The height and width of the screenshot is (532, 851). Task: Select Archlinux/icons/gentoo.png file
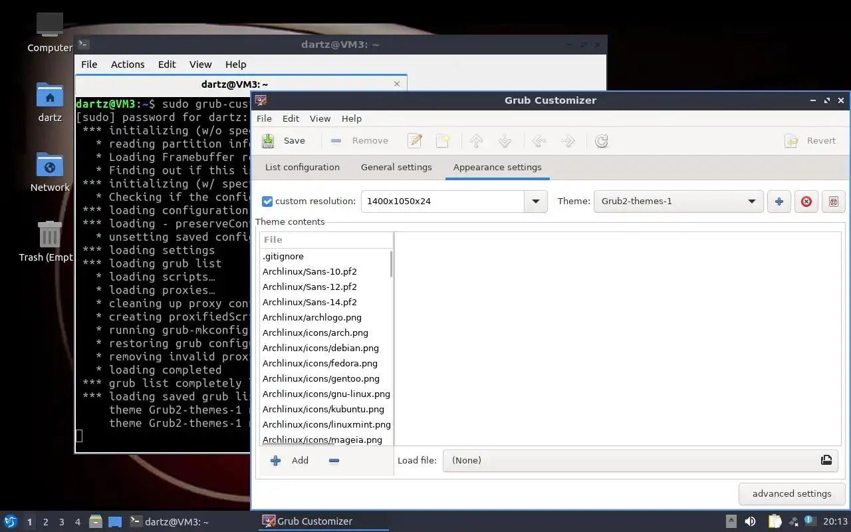(325, 378)
